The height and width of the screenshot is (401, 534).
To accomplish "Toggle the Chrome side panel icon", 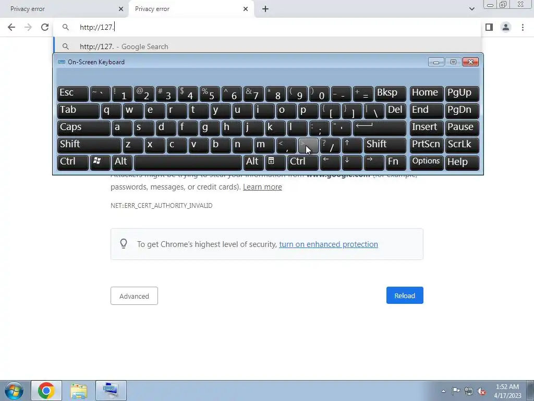I will pos(489,27).
